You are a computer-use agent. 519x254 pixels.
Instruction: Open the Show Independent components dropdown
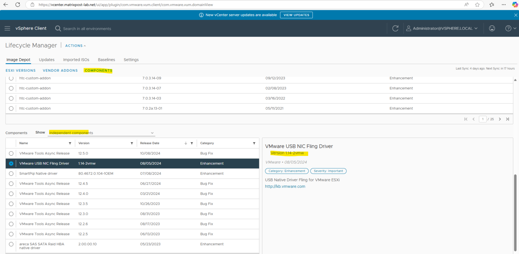[101, 133]
